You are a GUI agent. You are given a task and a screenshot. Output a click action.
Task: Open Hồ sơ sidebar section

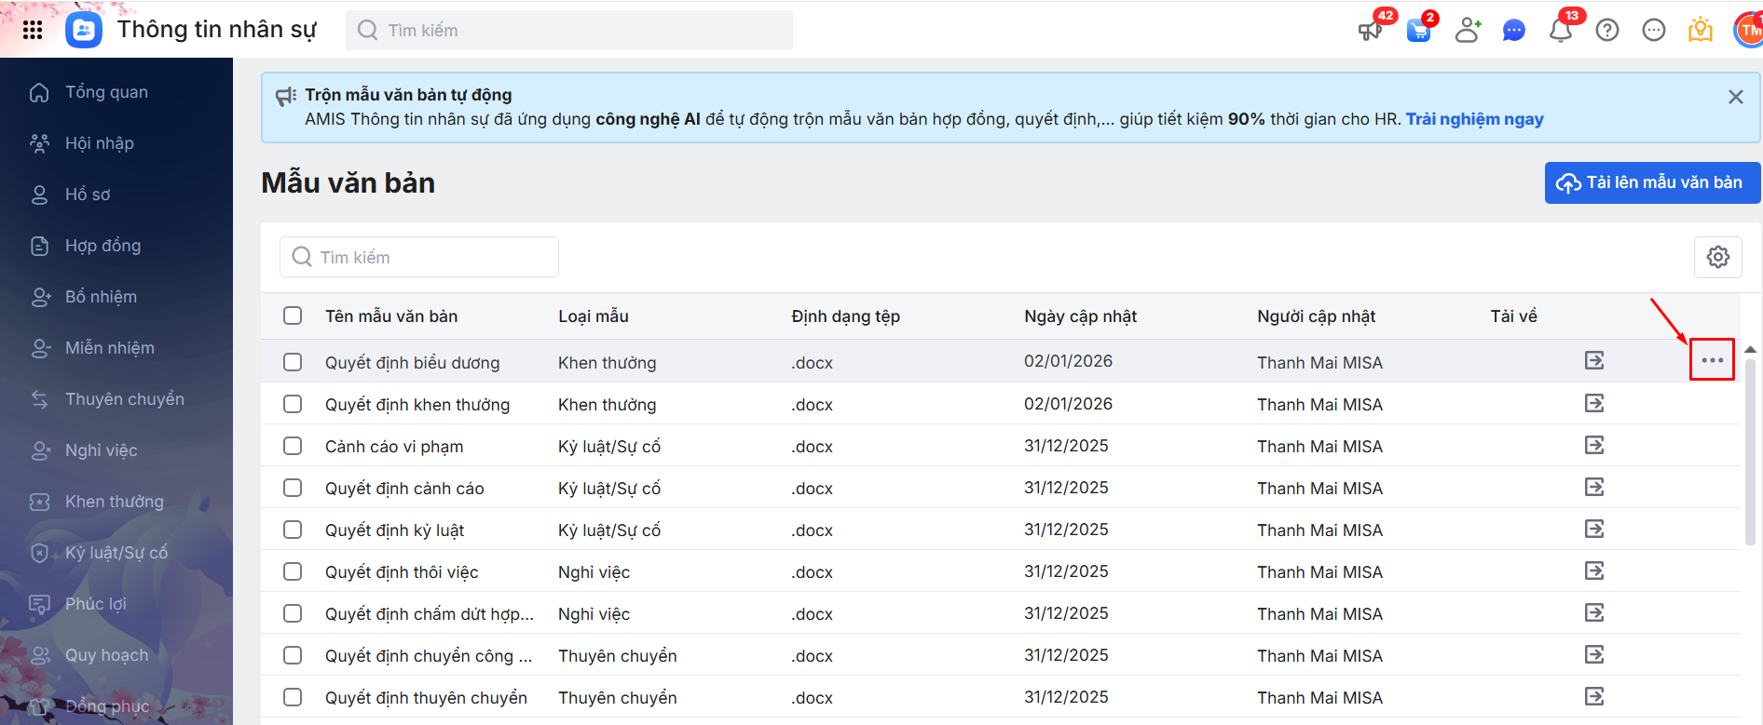point(116,195)
